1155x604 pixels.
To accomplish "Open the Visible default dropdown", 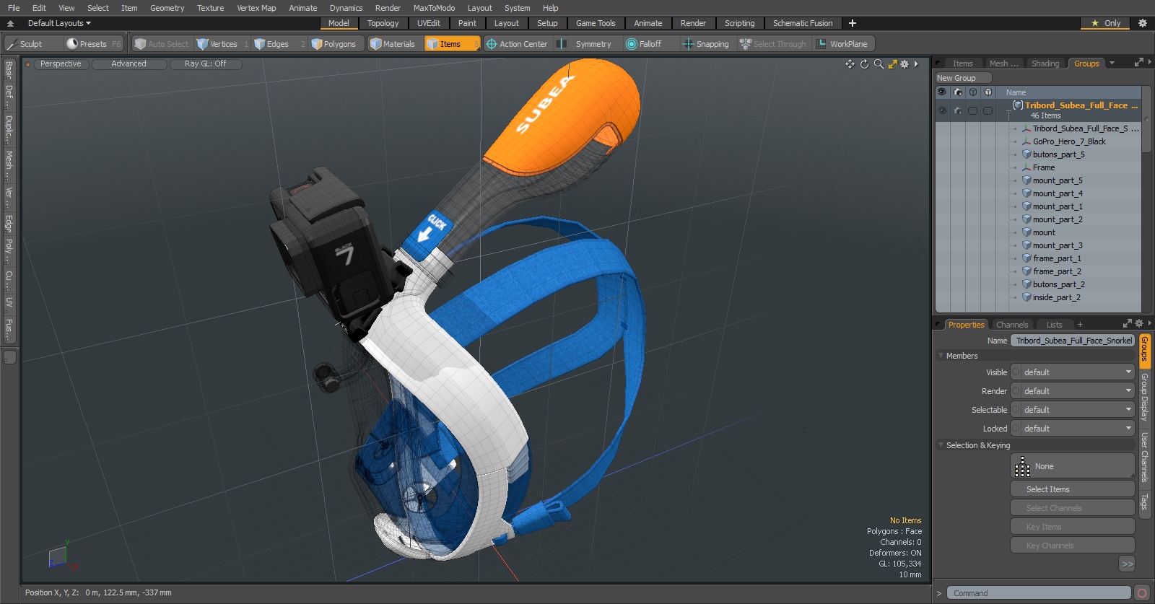I will (x=1073, y=372).
